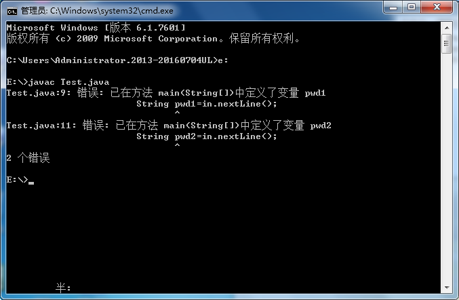Open the cmd system menu icon in title bar
Screen dimensions: 459x300
tap(12, 11)
